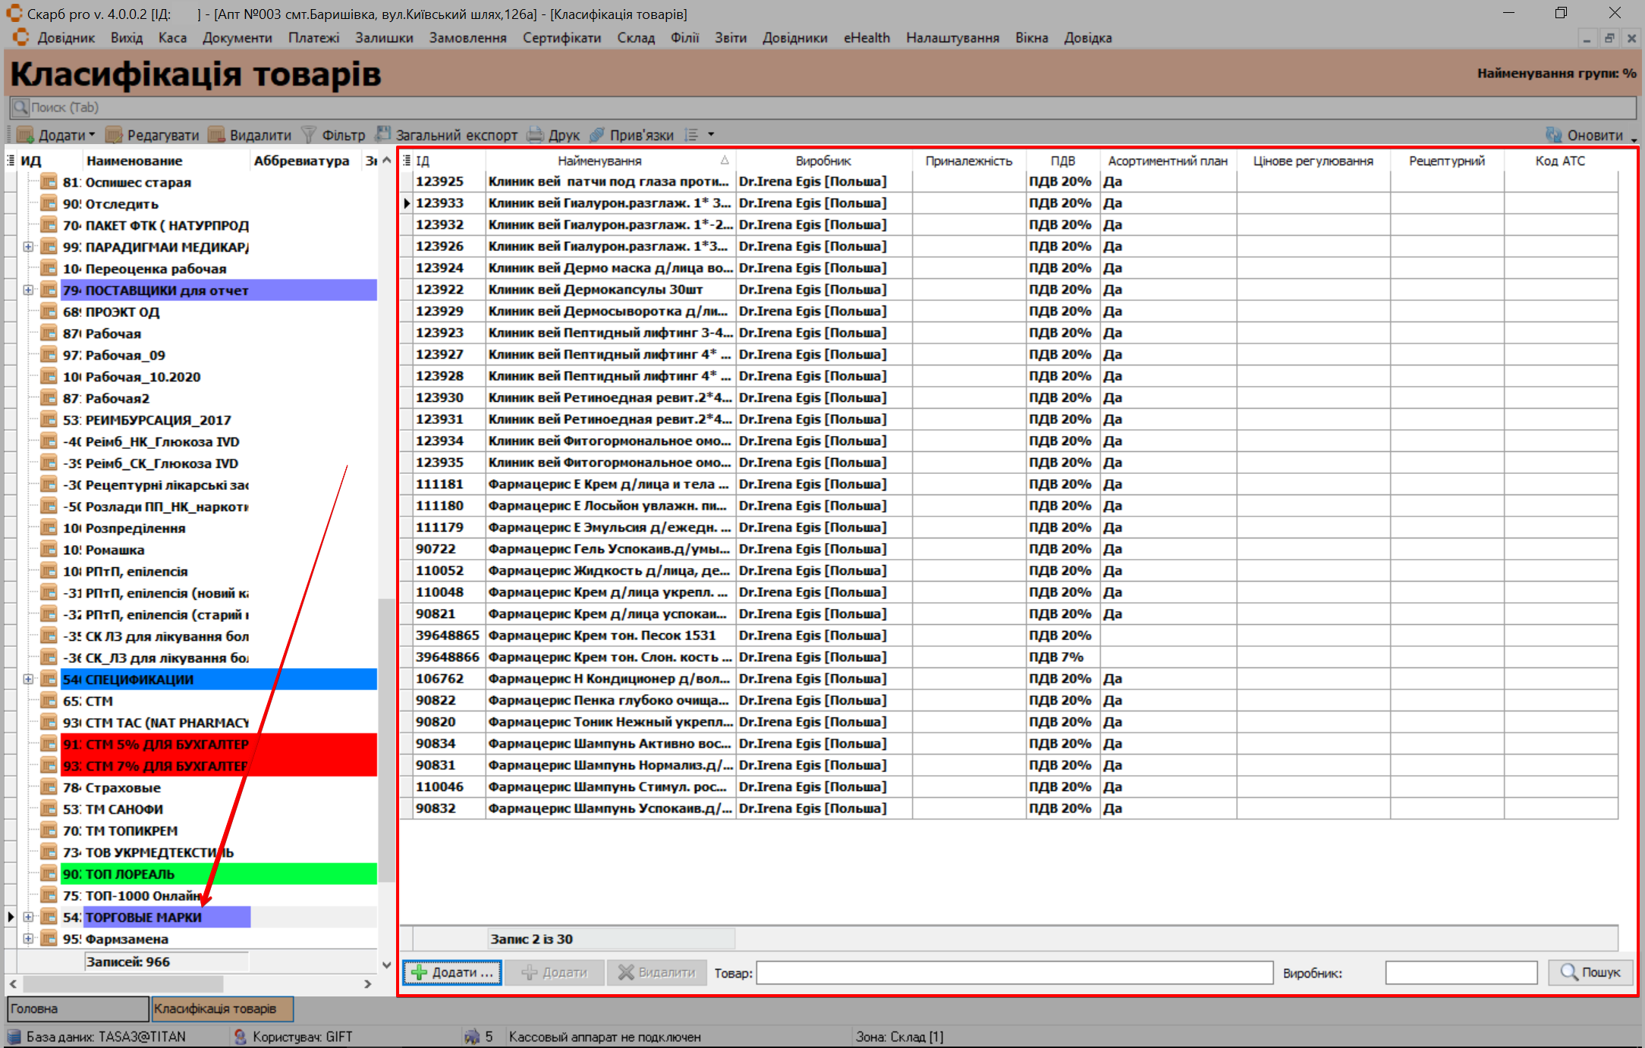The width and height of the screenshot is (1645, 1048).
Task: Expand the СПЕЦИФИКАЦИИ tree node
Action: [28, 679]
